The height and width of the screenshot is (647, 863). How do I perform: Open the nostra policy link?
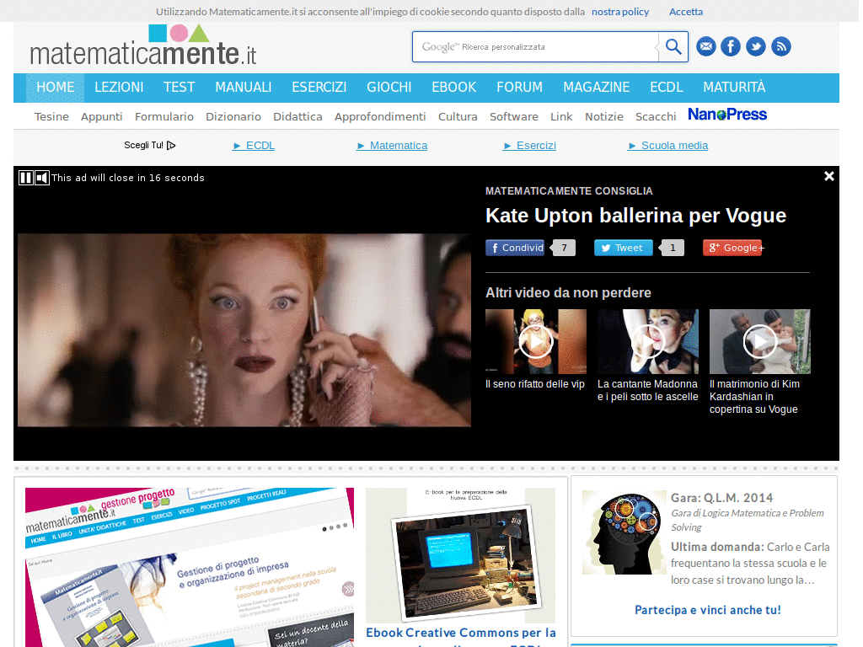pos(620,12)
